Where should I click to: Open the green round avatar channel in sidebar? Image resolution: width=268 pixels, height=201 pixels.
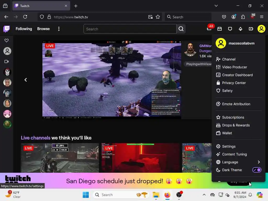point(7,124)
